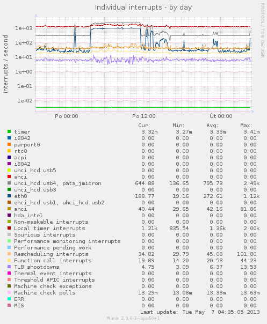The height and width of the screenshot is (324, 267).
Task: Click the Max column header
Action: point(246,126)
